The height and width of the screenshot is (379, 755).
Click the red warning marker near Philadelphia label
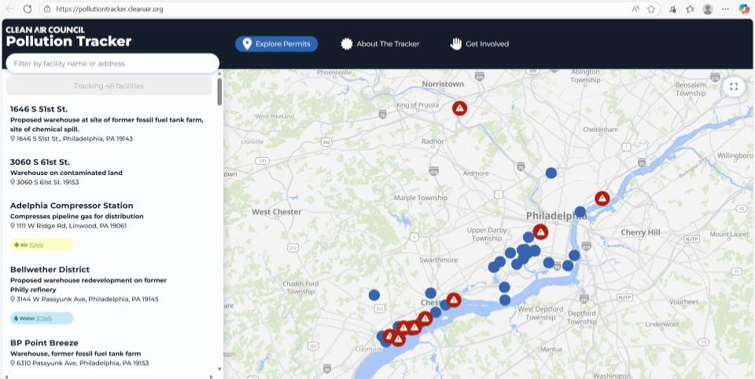coord(540,231)
